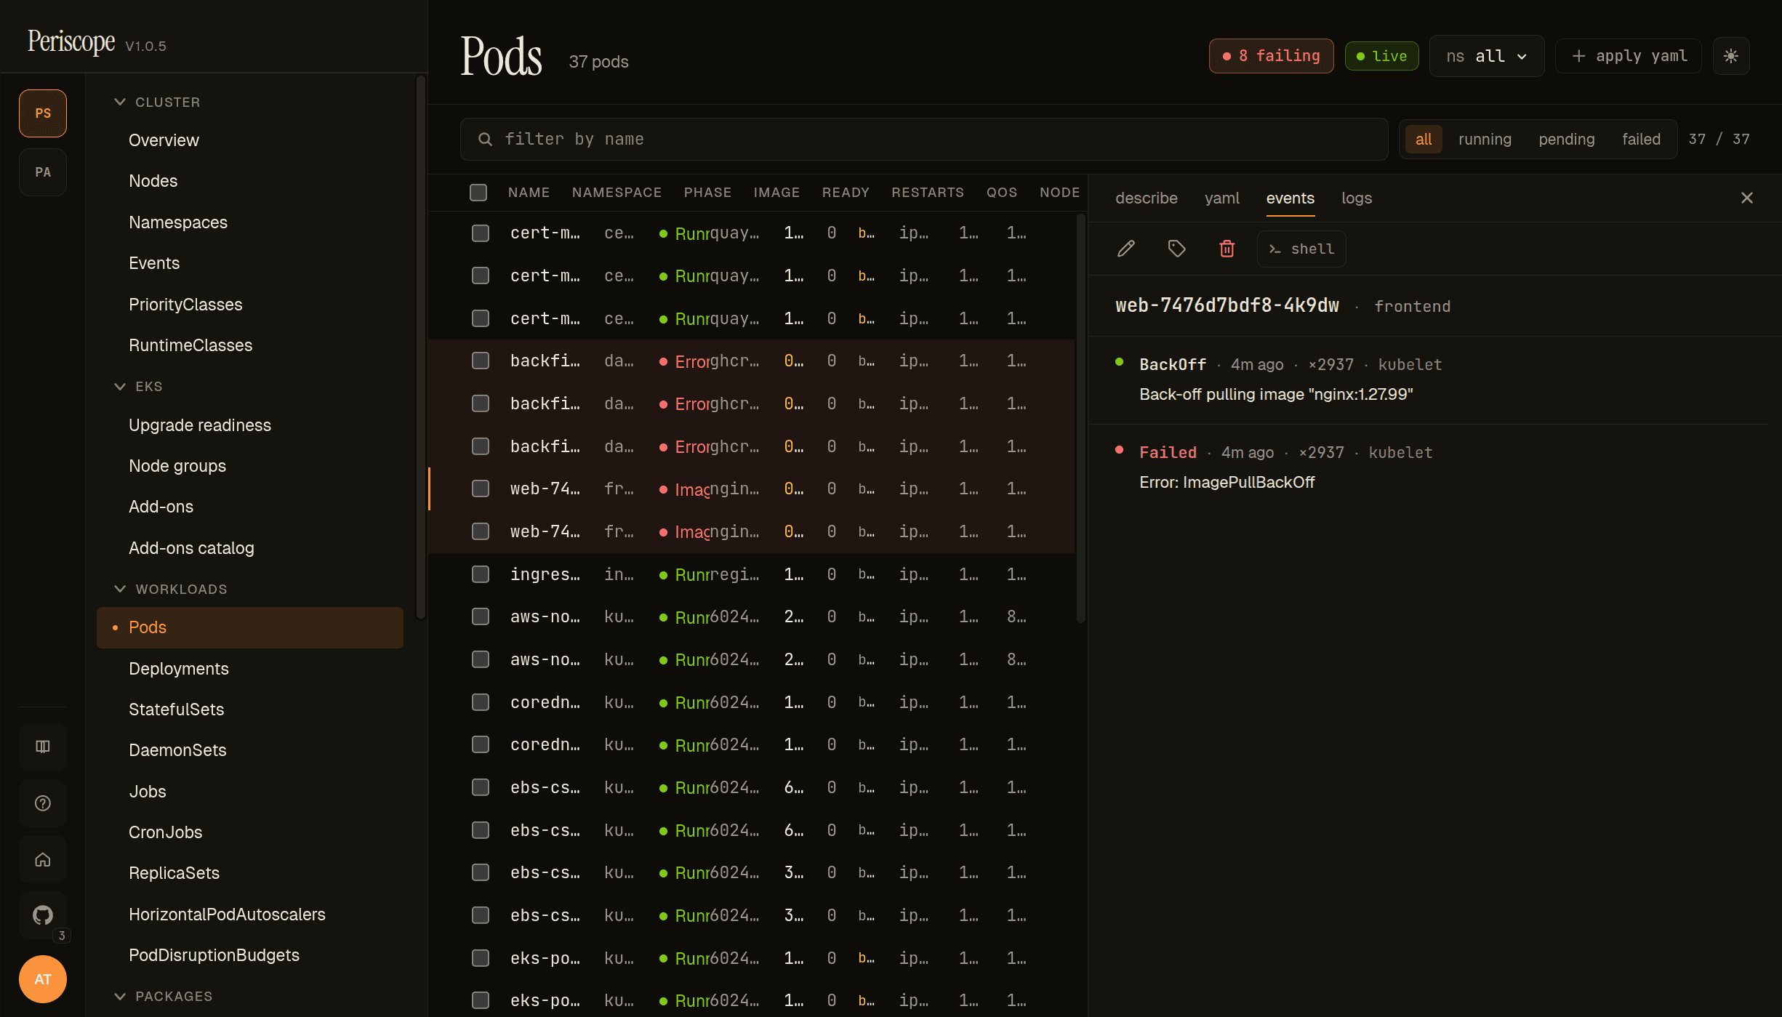Screen dimensions: 1782x1017
Task: Switch to the logs tab
Action: click(1357, 198)
